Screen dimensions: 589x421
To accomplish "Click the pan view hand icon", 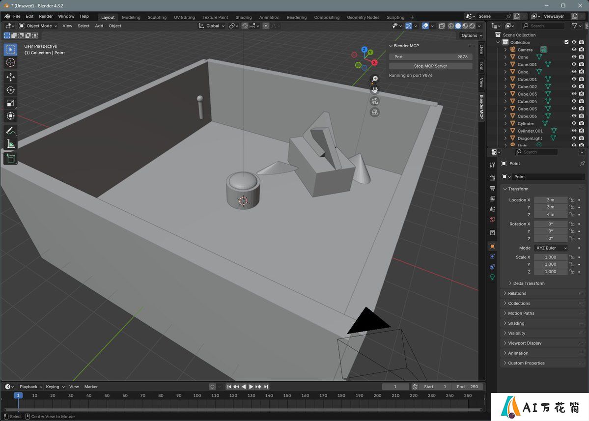I will point(374,90).
